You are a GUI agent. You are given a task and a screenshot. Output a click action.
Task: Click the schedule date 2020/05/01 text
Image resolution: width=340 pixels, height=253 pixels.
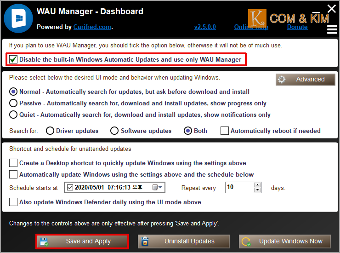(x=89, y=187)
